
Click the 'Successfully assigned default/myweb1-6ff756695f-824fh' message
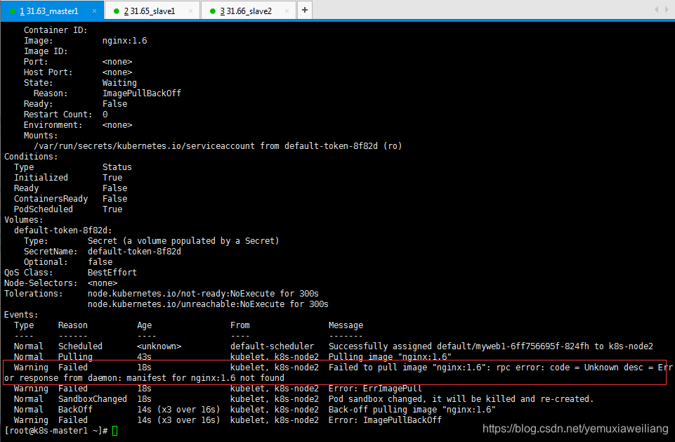point(459,346)
